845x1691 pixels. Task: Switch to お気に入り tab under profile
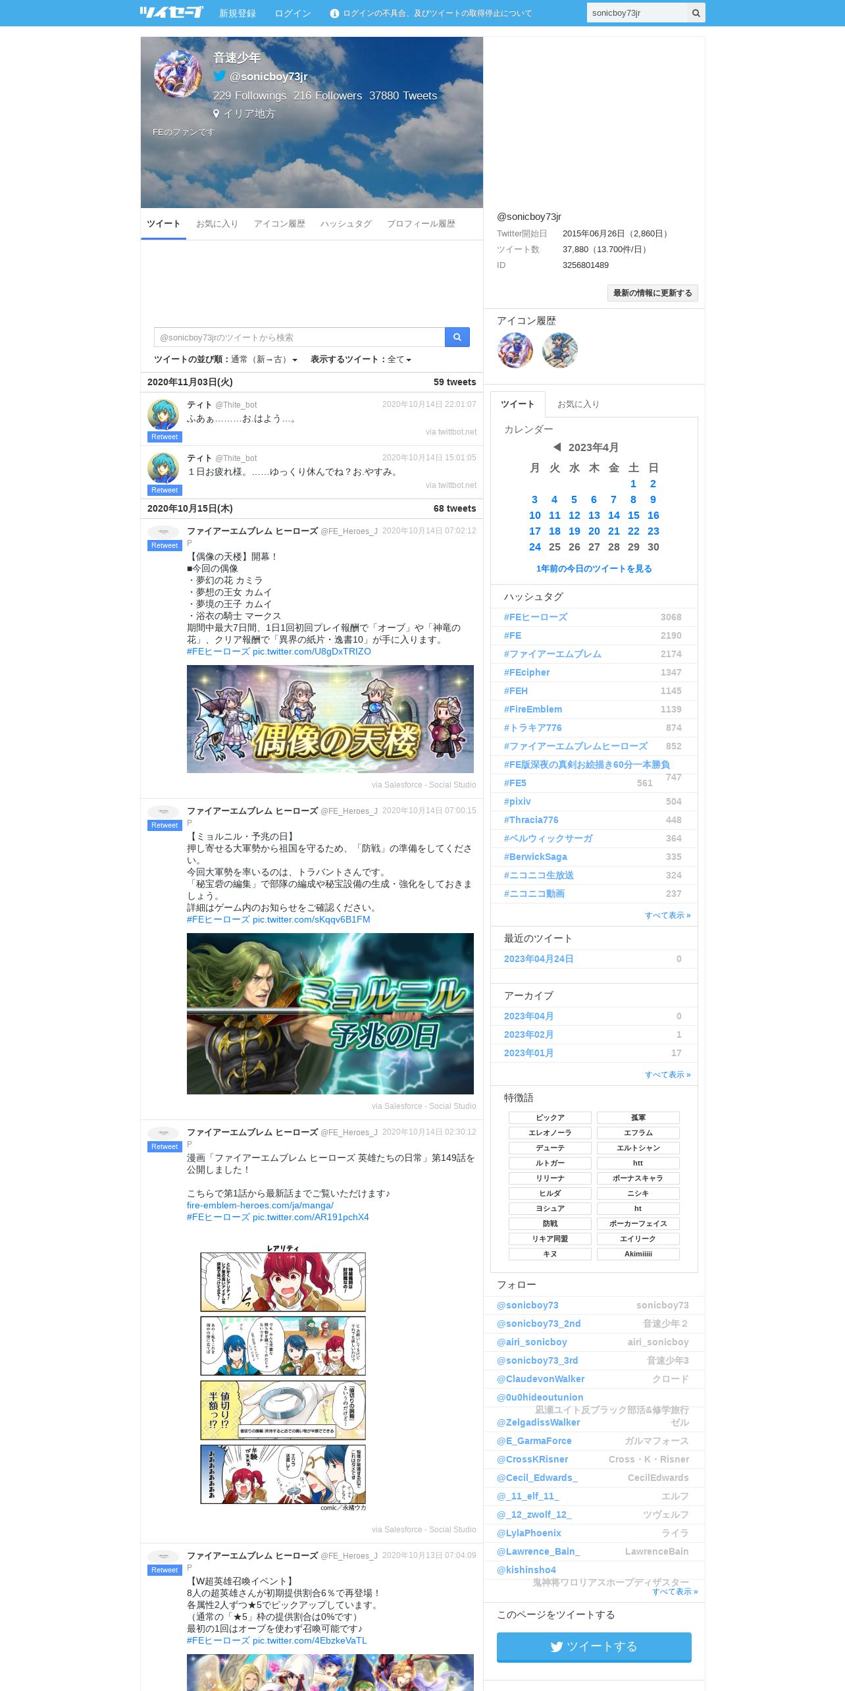pos(217,224)
